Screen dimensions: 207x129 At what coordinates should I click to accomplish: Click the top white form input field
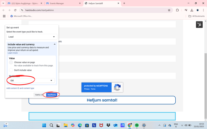click(102, 24)
